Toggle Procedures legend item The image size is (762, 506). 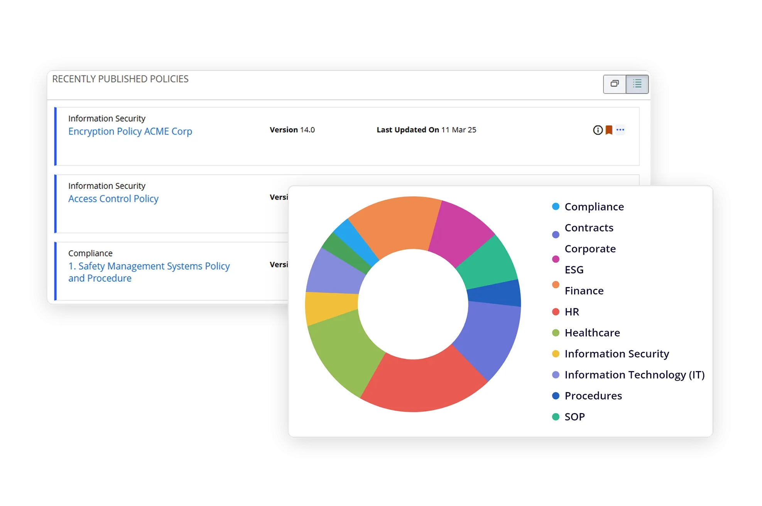[593, 396]
